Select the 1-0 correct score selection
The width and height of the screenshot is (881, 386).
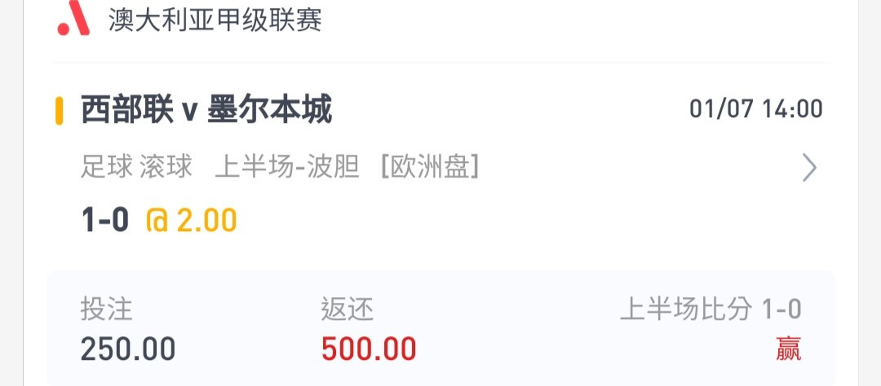(x=105, y=220)
